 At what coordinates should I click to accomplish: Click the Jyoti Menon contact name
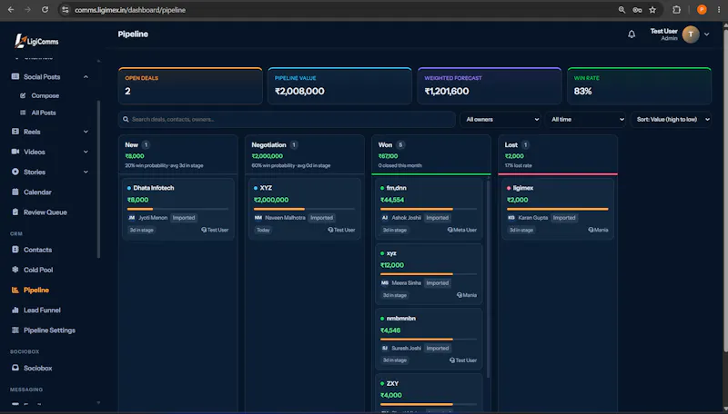point(153,218)
